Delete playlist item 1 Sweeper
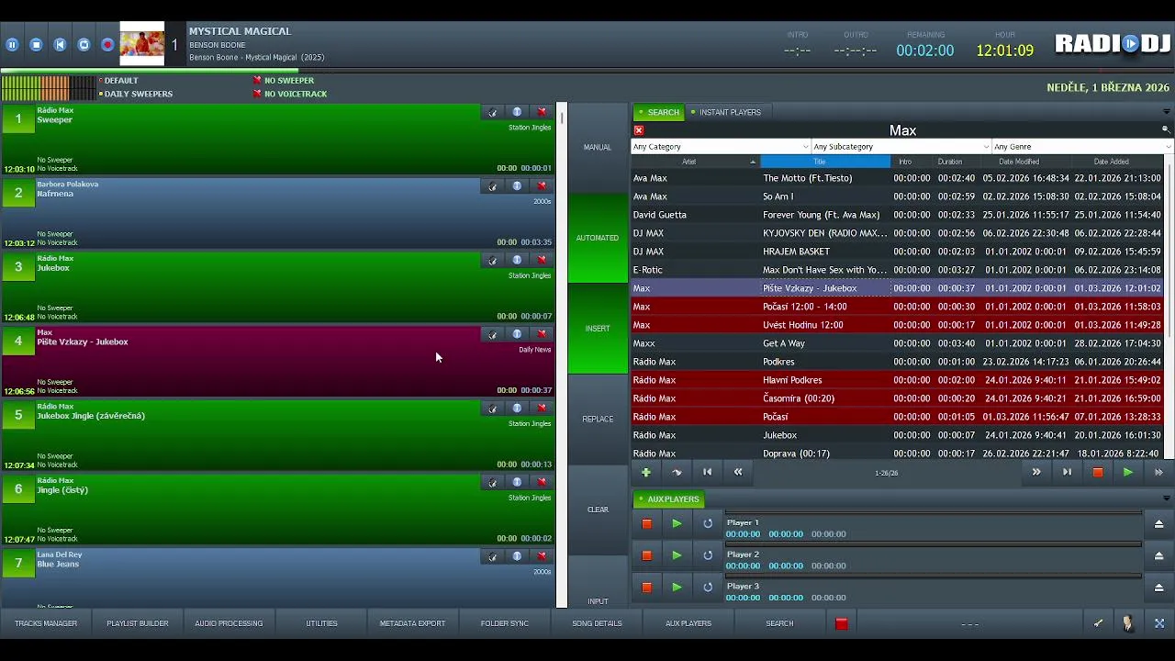The width and height of the screenshot is (1175, 661). [x=542, y=112]
